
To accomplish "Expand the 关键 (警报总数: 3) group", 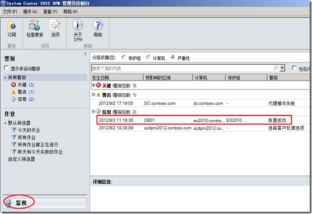I will [x=93, y=85].
